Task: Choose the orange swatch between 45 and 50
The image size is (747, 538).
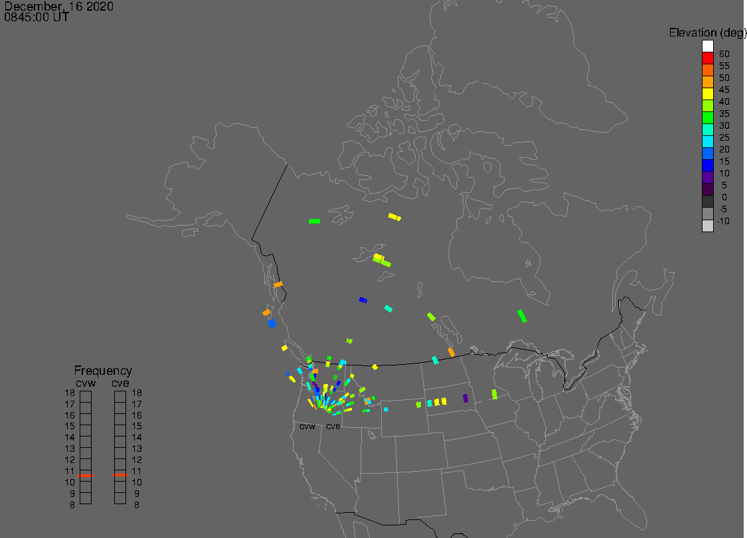Action: tap(707, 82)
